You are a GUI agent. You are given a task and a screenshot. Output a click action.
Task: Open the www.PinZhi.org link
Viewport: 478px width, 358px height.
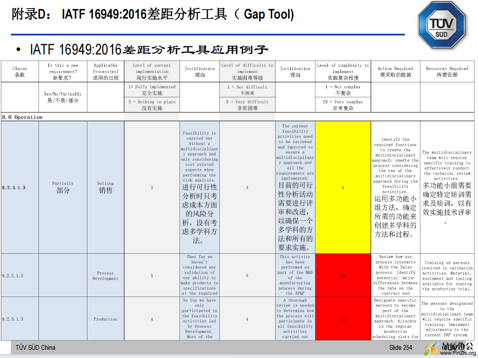(x=458, y=353)
